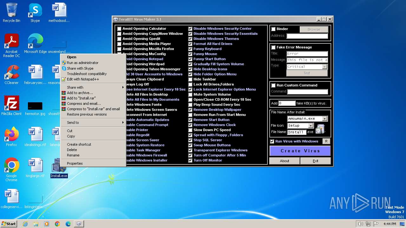Click the Binder Browse button
Screen dimensions: 406x228
(x=314, y=29)
